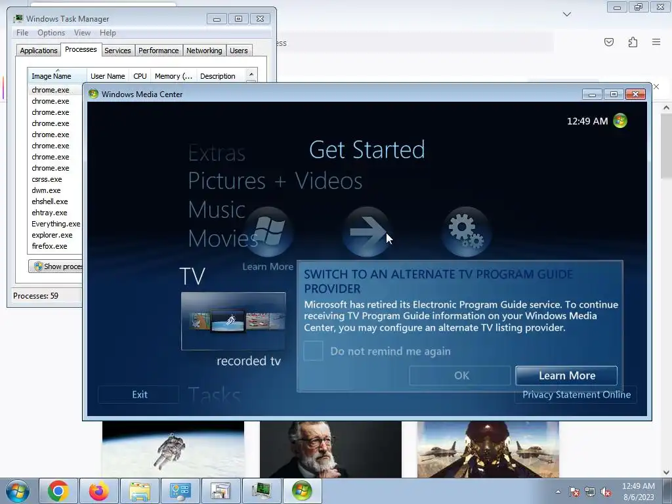
Task: Select Extras in Media Center menu
Action: click(x=217, y=152)
